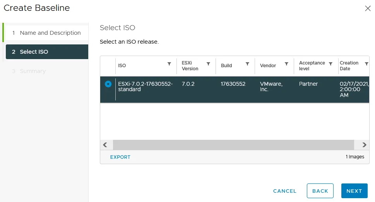Select the ESXi-7.0.2-17630552-standard radio button

click(108, 84)
